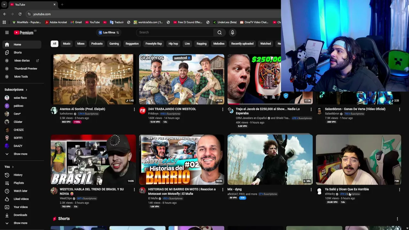
Task: Open Ideas diarias sidebar link
Action: tap(21, 60)
